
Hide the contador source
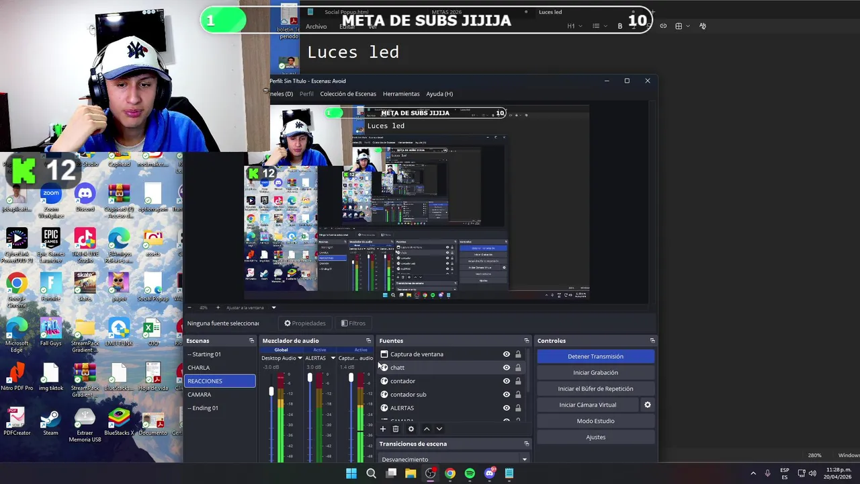coord(507,381)
